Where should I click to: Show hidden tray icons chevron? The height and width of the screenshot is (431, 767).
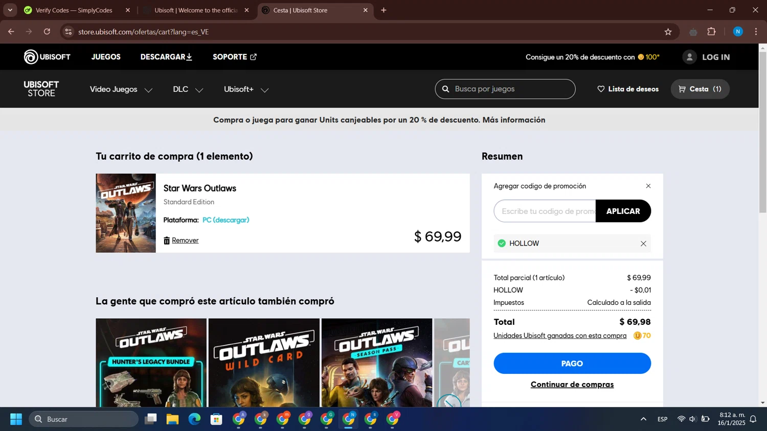click(x=643, y=419)
